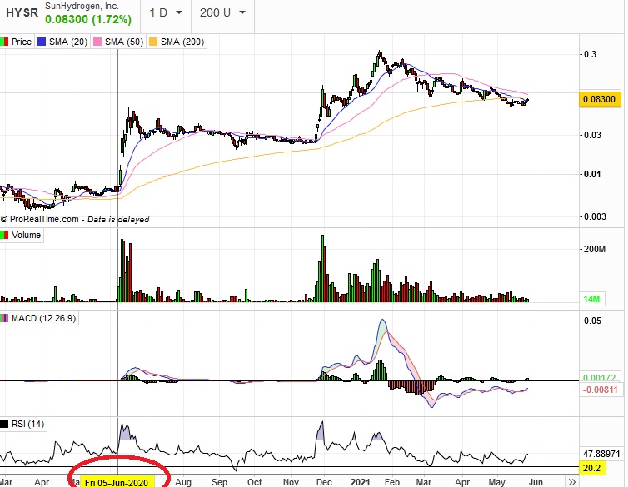Click the HYSR ticker symbol
Image resolution: width=628 pixels, height=487 pixels.
pos(22,12)
